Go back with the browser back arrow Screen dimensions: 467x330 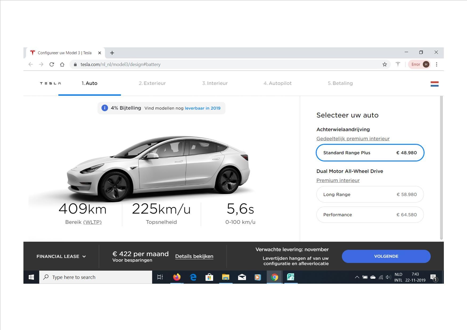pyautogui.click(x=31, y=64)
